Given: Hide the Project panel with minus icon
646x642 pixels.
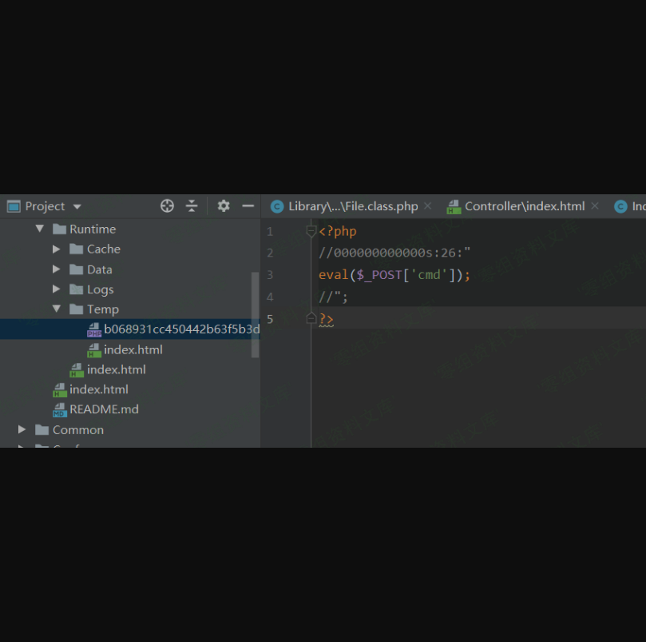Looking at the screenshot, I should tap(248, 206).
